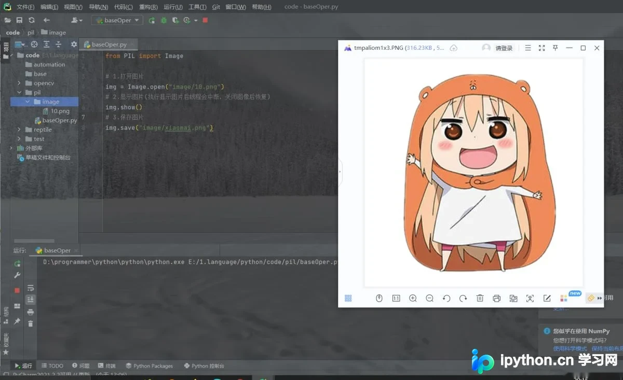Collapse the pil folder
The image size is (623, 380).
point(19,92)
